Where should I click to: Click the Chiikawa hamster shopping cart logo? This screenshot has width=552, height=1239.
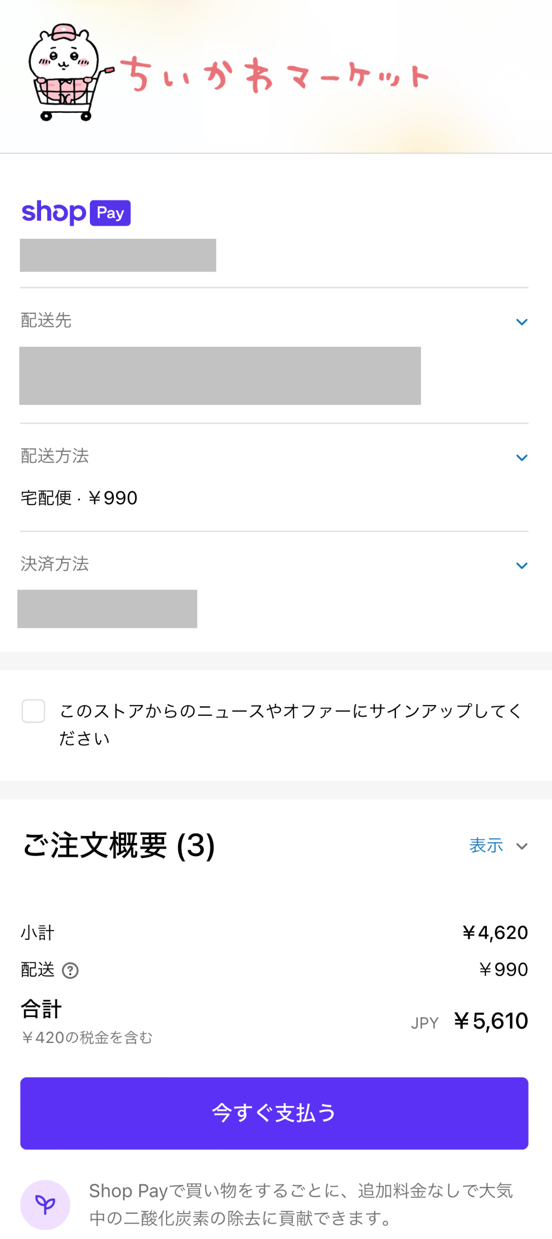coord(70,72)
